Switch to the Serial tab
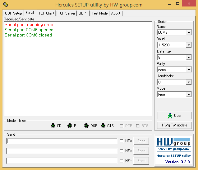198x170 pixels. click(x=30, y=13)
